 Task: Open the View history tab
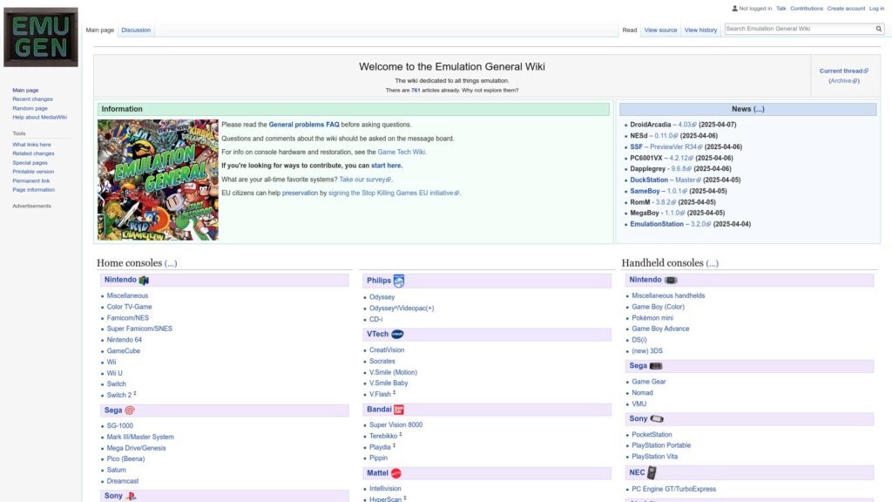700,30
